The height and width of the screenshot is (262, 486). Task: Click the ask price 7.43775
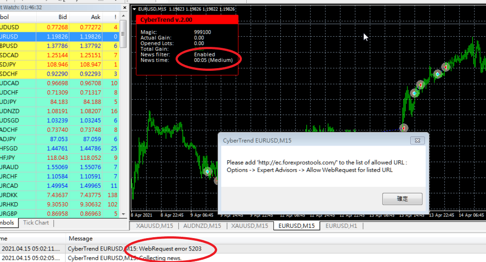(x=91, y=195)
